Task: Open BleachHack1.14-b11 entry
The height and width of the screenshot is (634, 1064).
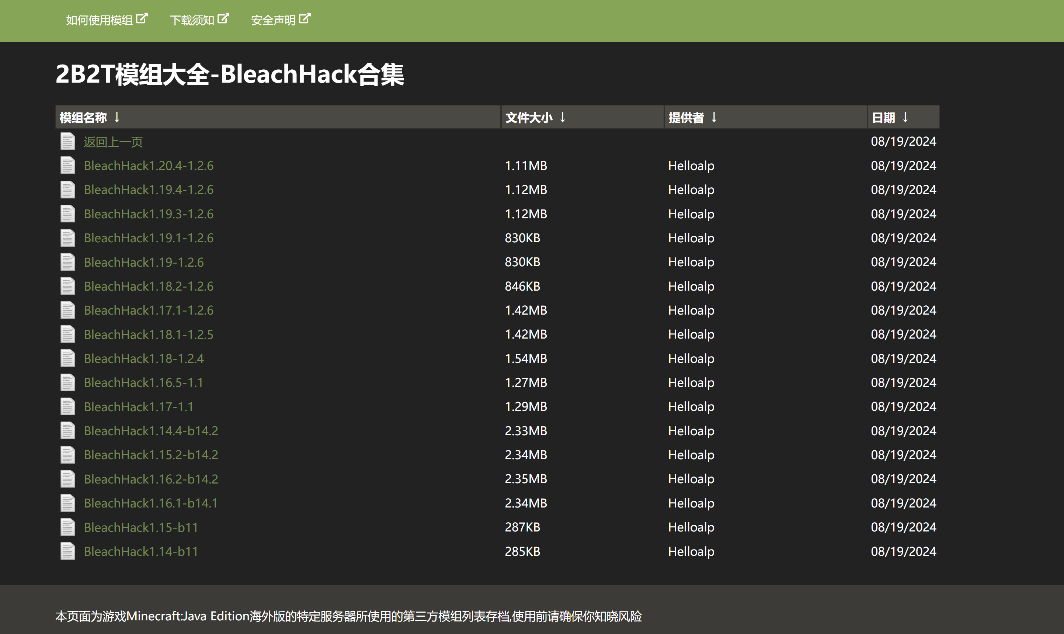Action: coord(141,551)
